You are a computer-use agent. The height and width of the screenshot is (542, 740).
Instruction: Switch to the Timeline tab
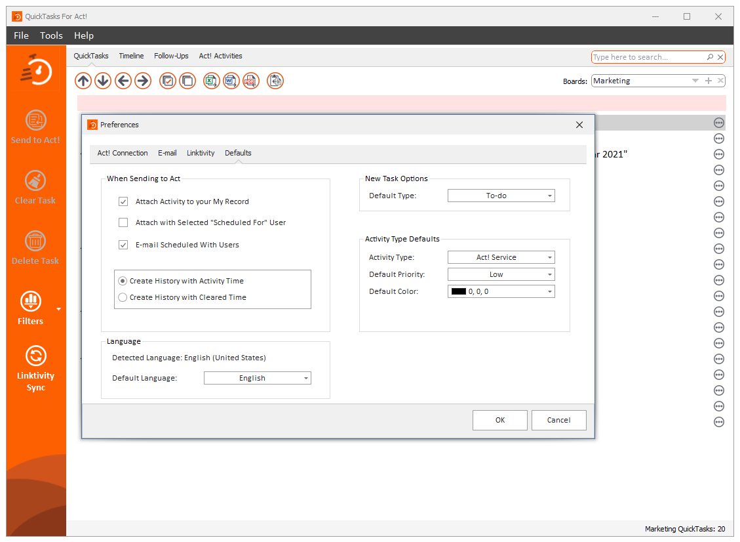[131, 56]
